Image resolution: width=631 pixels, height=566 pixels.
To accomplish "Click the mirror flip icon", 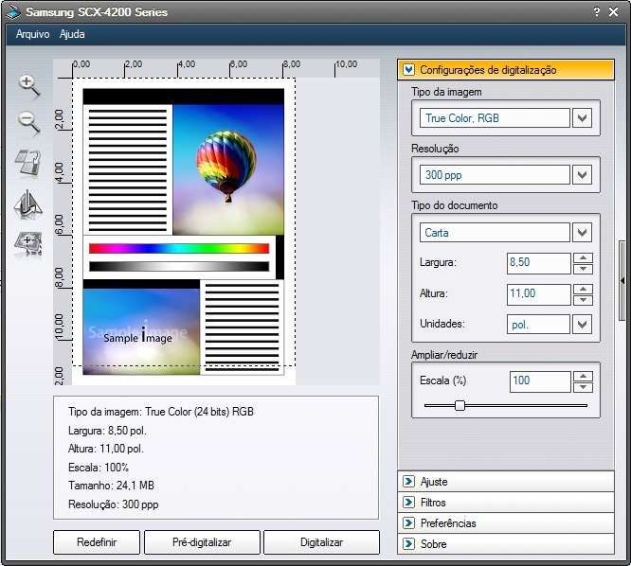I will 28,205.
